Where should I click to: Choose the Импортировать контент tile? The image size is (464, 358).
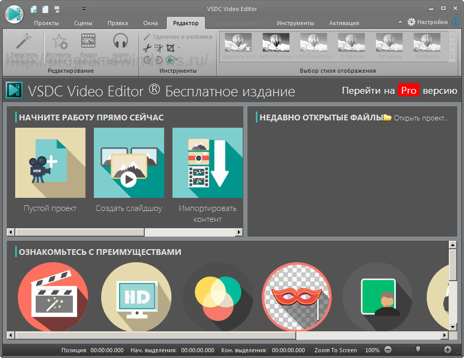208,176
